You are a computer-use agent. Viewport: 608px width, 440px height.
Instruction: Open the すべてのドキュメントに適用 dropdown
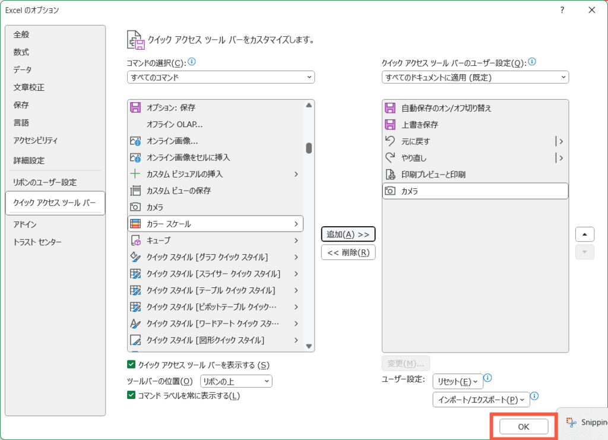[x=475, y=77]
